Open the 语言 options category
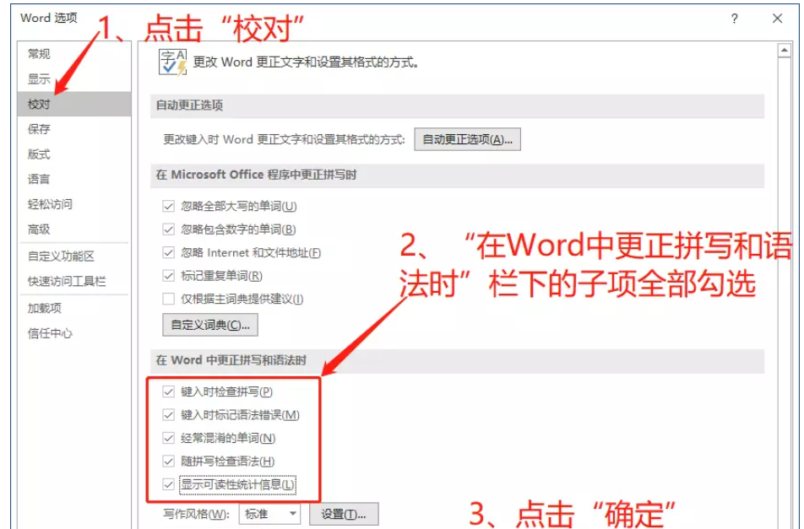804x529 pixels. click(x=39, y=179)
